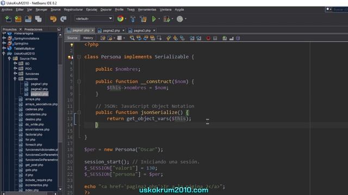The image size is (348, 195).
Task: Click the Find Next Occurrence icon
Action: [146, 38]
